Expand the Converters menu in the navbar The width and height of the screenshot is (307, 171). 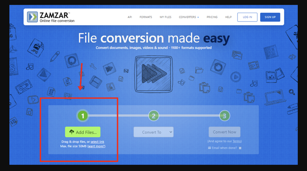tap(189, 17)
